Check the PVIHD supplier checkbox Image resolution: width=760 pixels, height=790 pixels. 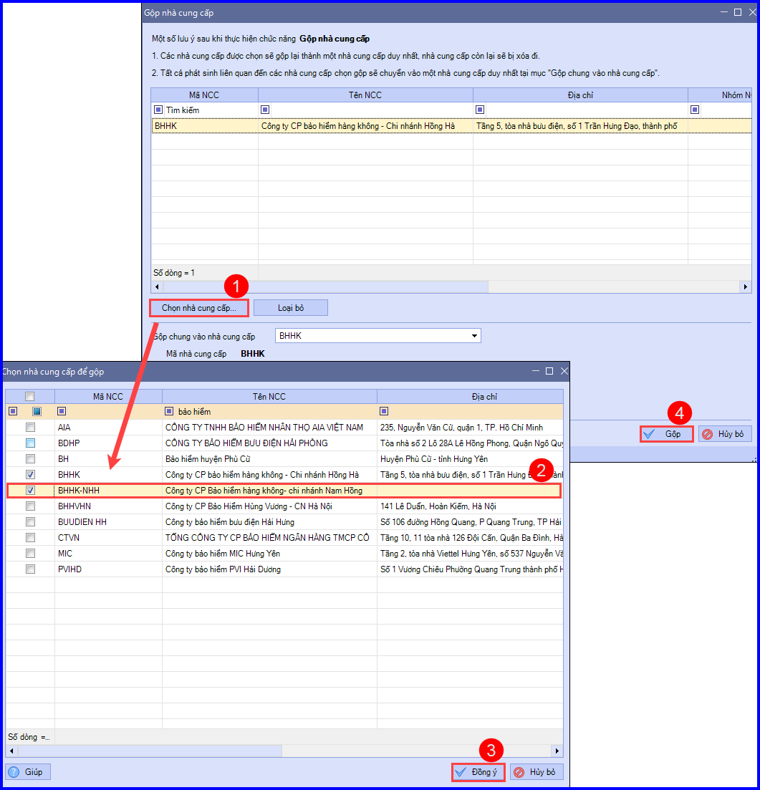tap(31, 569)
